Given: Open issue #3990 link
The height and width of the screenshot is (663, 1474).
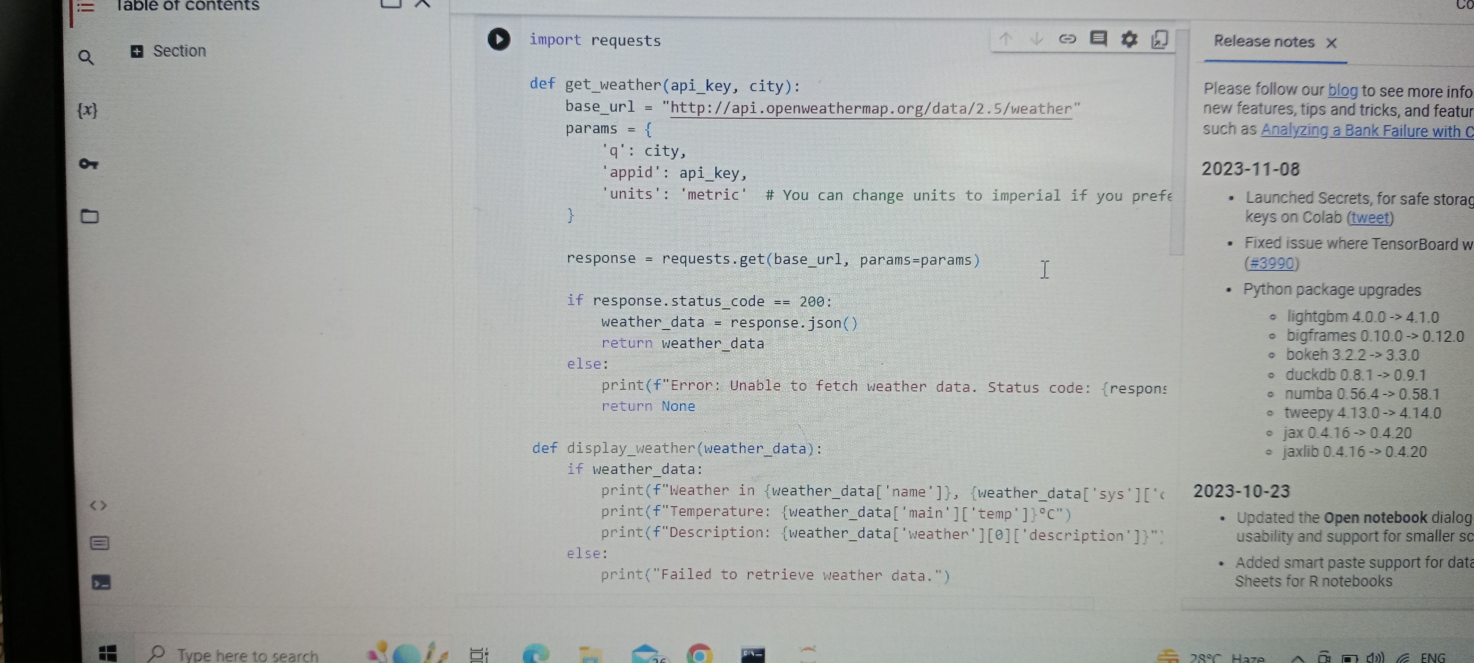Looking at the screenshot, I should tap(1271, 263).
